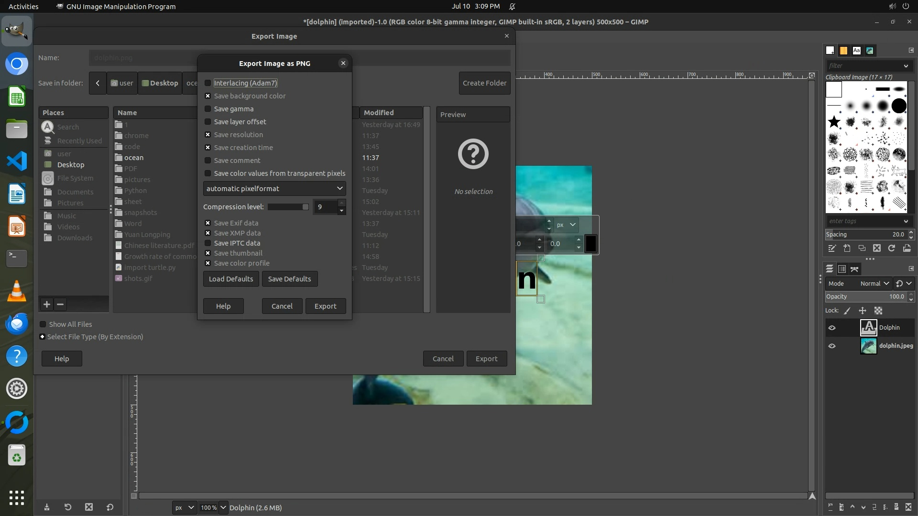Click lock position and size icon
918x516 pixels.
863,311
